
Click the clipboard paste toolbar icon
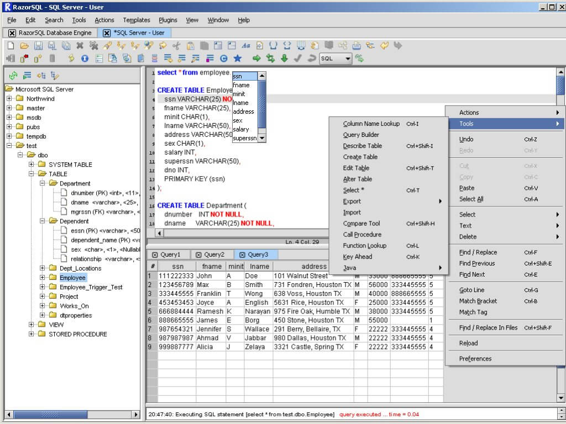coord(190,45)
